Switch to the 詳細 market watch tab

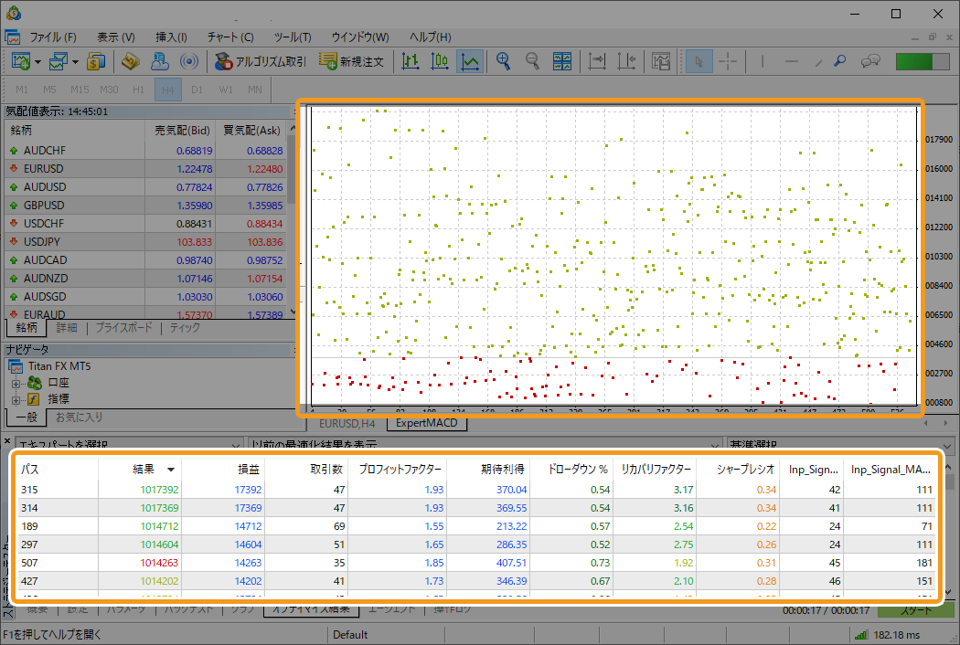(67, 327)
